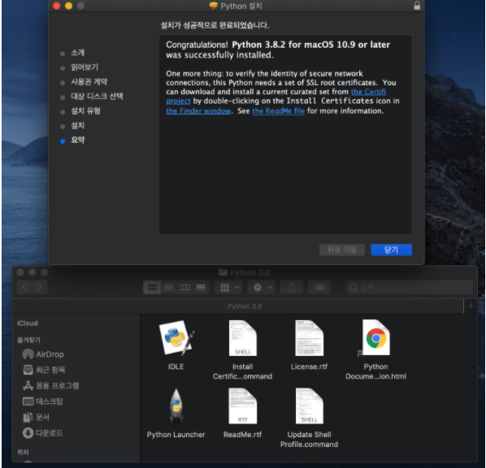
Task: Select the 설치 유형 installer step
Action: click(85, 110)
